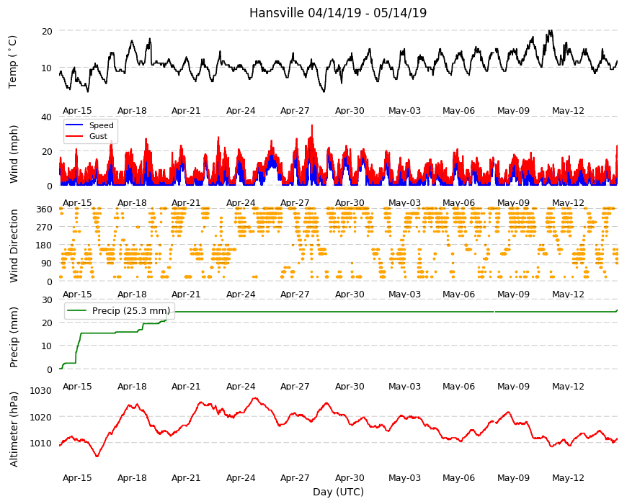
Task: Click the 360 tick on the wind direction axis
Action: [45, 210]
